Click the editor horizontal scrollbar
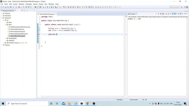Image resolution: width=189 pixels, height=106 pixels. (82, 97)
